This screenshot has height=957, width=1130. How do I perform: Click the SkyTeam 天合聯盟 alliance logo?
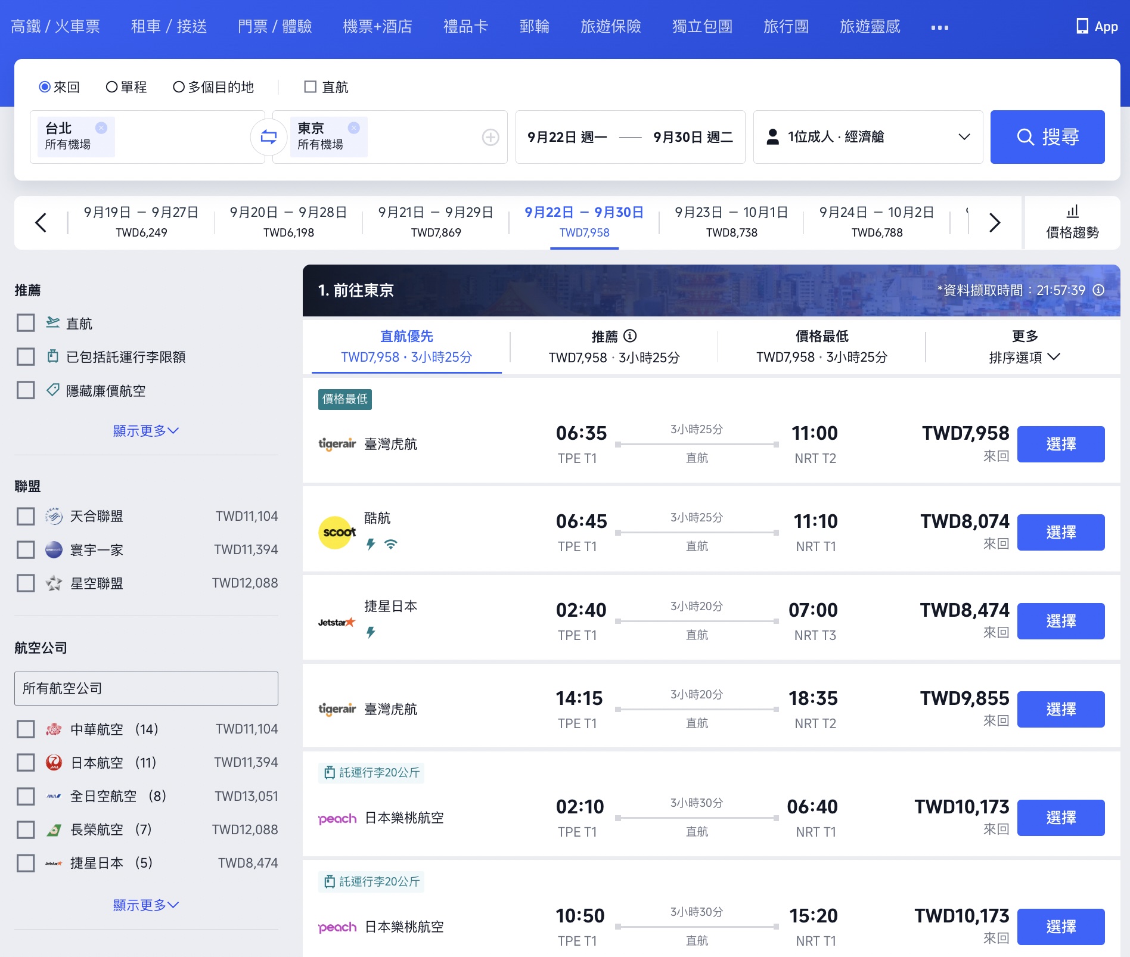[x=54, y=516]
